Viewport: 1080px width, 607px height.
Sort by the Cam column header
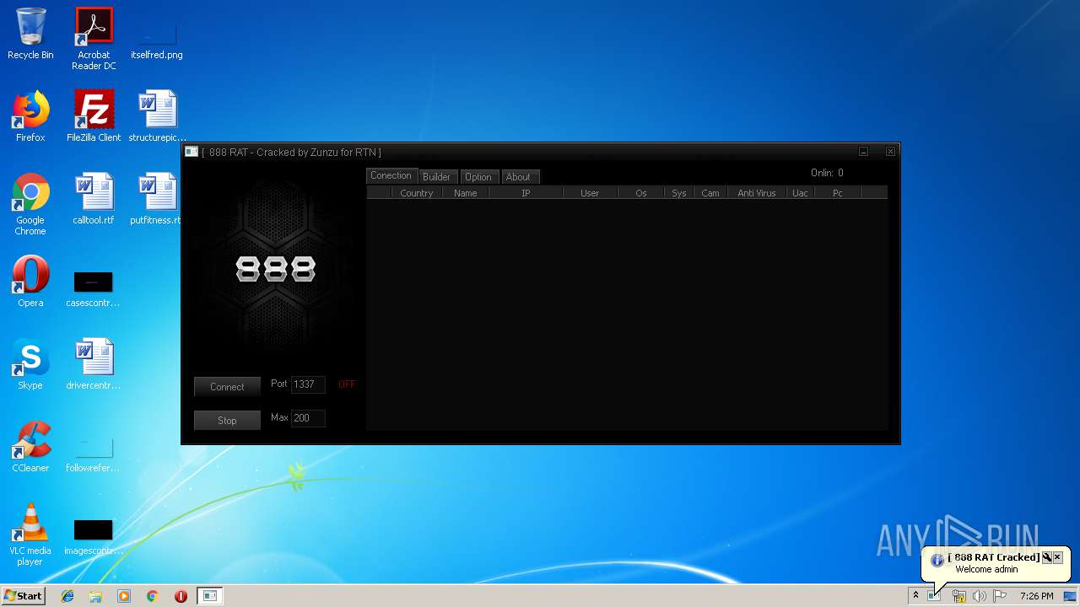[x=710, y=193]
